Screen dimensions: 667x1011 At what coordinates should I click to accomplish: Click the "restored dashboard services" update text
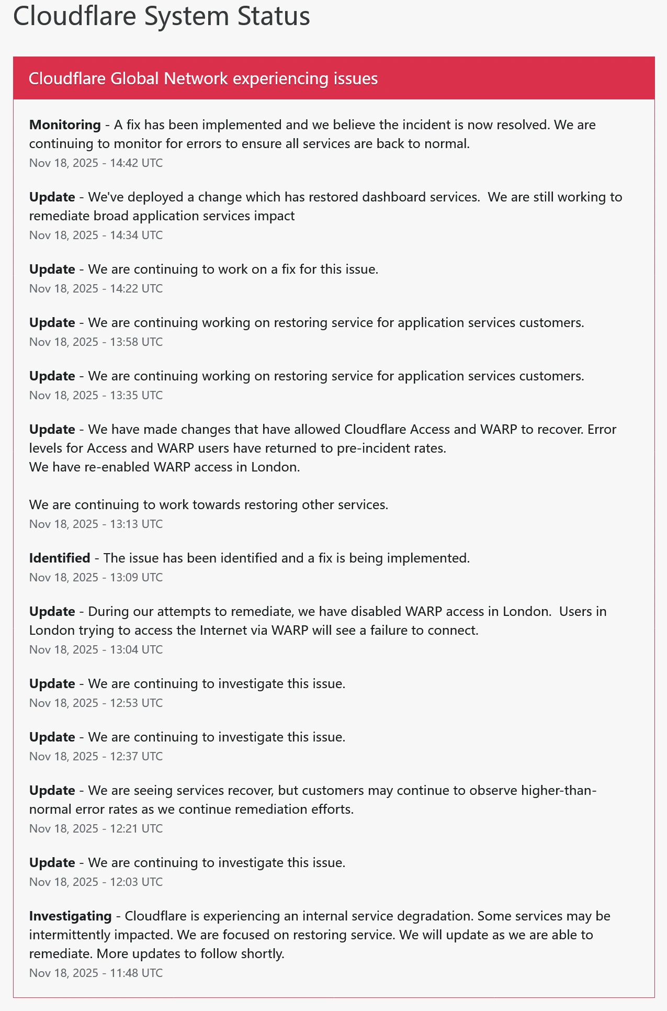(x=355, y=197)
